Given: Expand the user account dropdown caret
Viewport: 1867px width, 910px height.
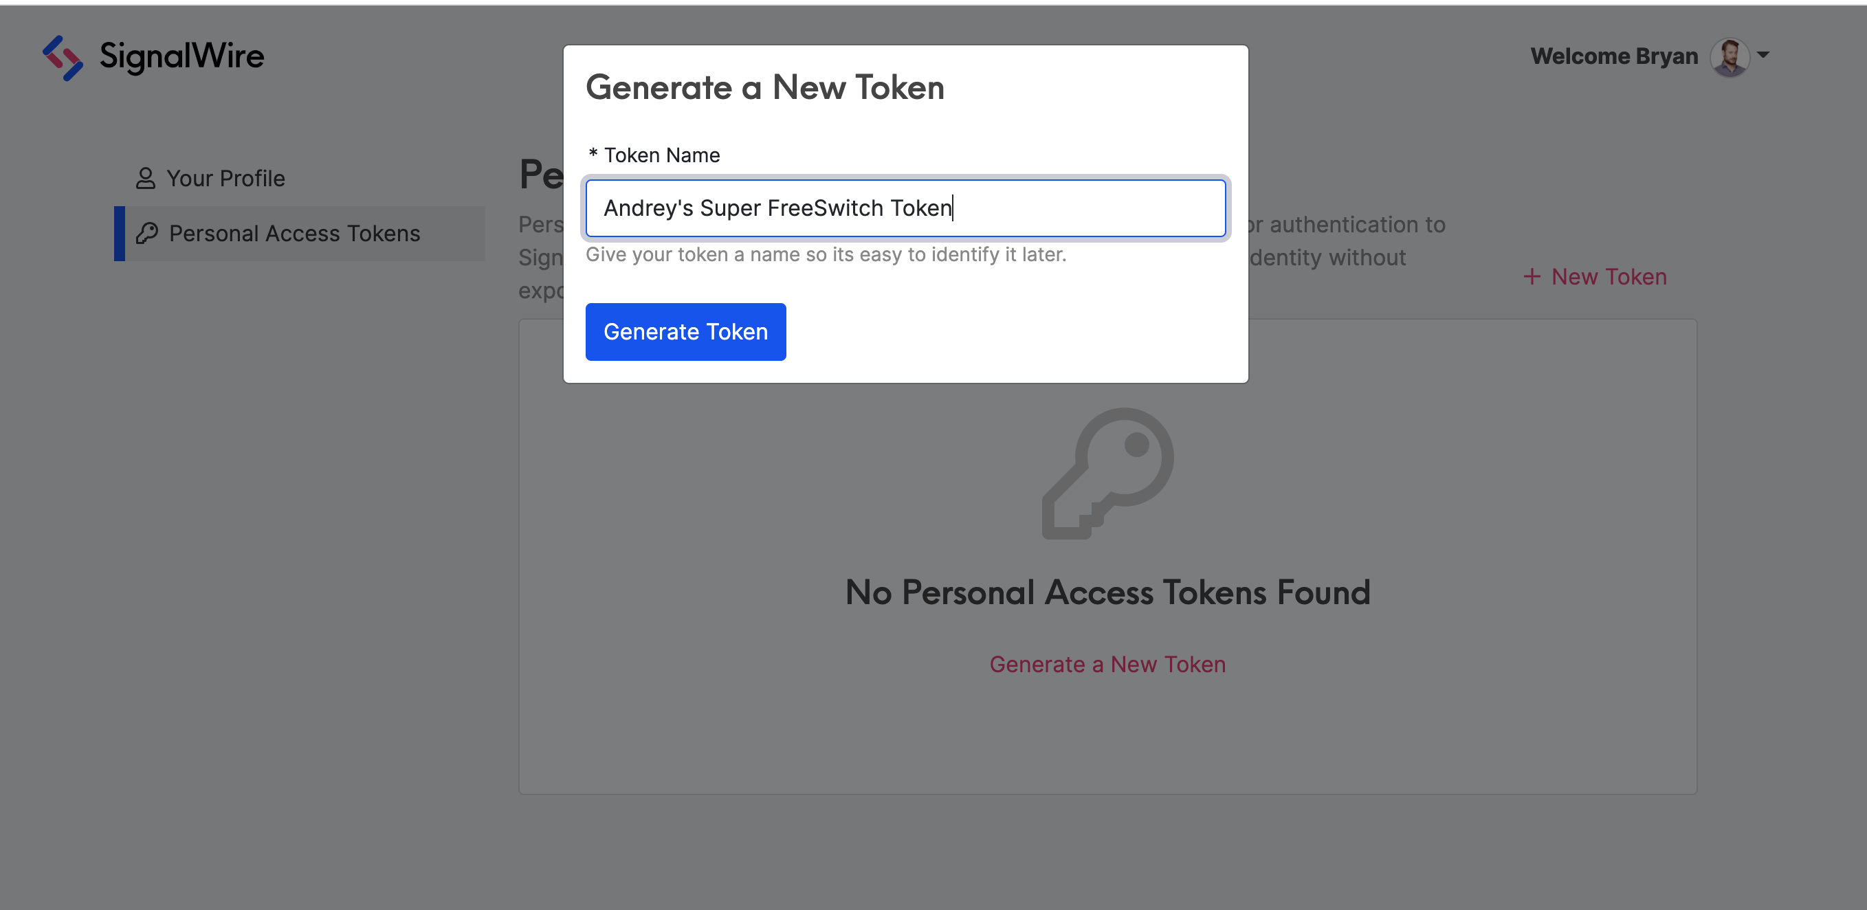Looking at the screenshot, I should [x=1763, y=55].
